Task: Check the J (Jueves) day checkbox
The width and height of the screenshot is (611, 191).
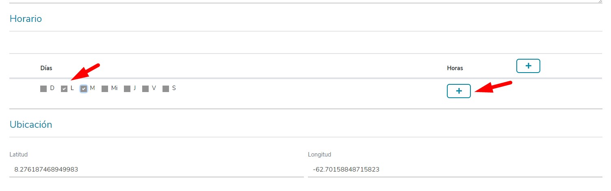Action: point(127,89)
